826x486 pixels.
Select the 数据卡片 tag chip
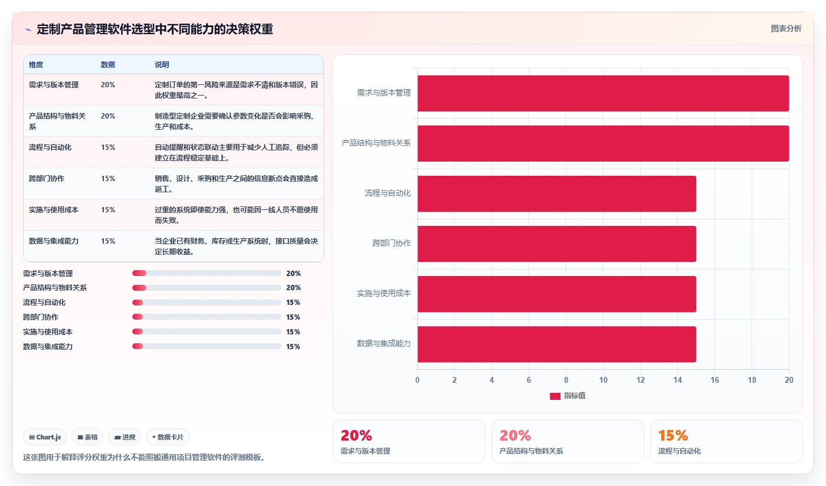[x=168, y=437]
